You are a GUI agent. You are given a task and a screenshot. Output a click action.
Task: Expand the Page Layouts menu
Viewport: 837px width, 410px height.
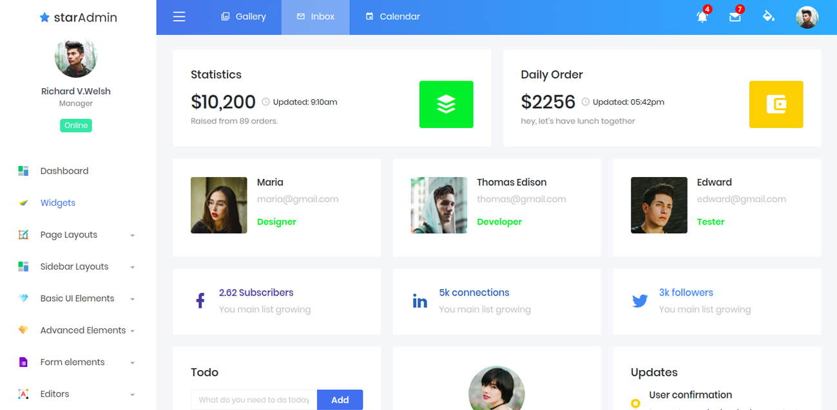69,235
